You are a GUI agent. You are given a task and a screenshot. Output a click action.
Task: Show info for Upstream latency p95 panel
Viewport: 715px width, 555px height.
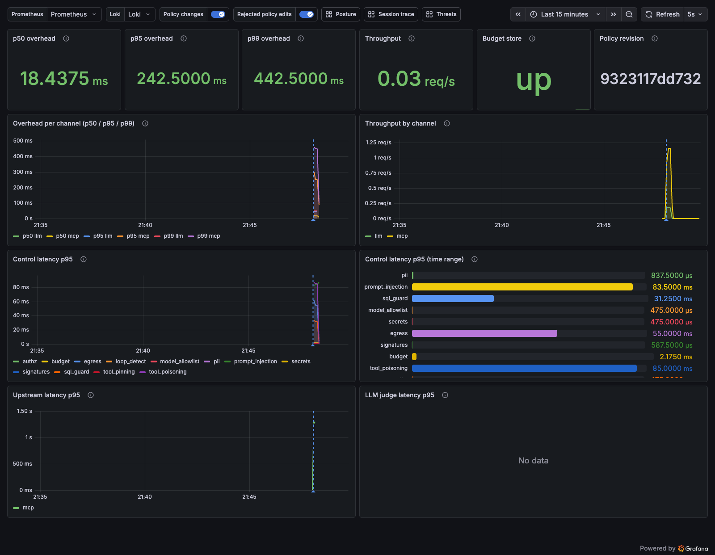91,395
